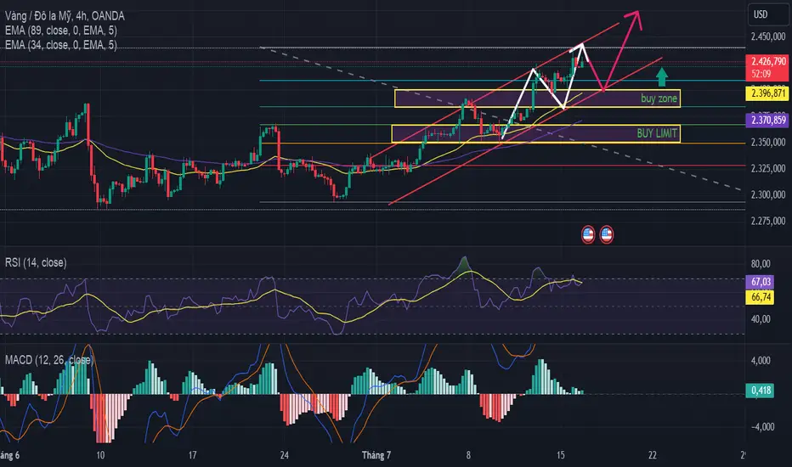Click the RSI axis value 80,00

(761, 263)
